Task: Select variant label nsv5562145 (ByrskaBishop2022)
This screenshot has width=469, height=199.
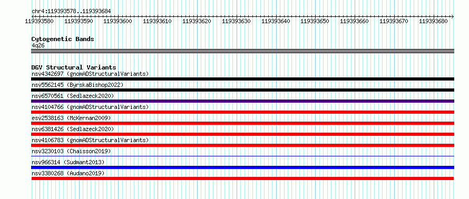Action: click(77, 85)
